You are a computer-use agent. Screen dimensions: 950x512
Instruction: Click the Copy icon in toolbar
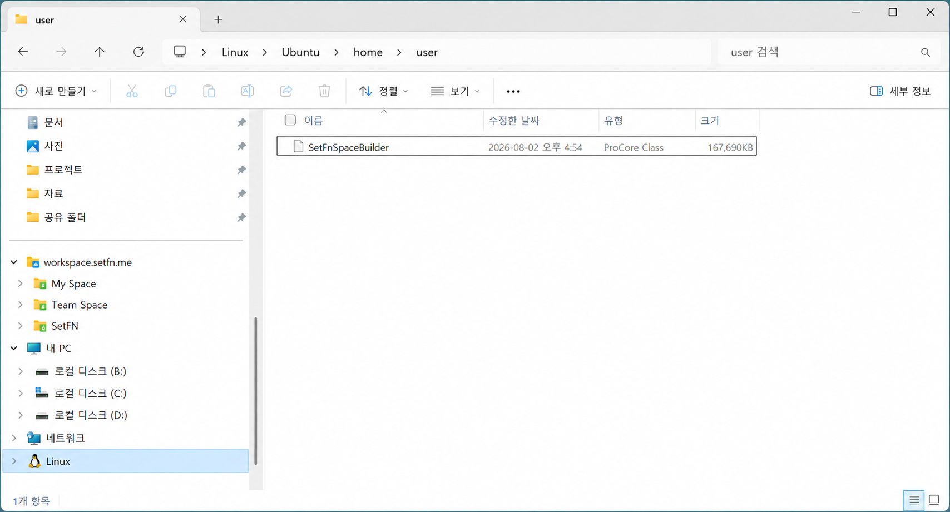171,91
